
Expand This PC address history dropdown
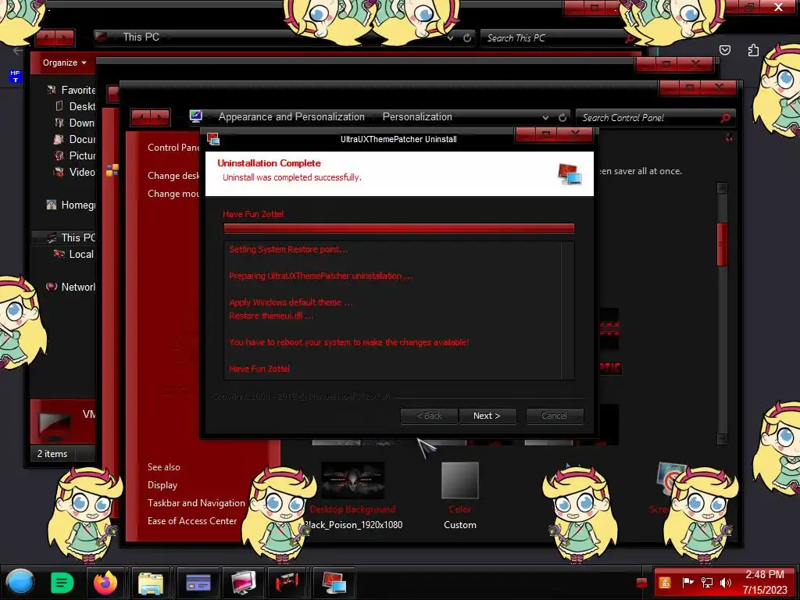coord(451,37)
